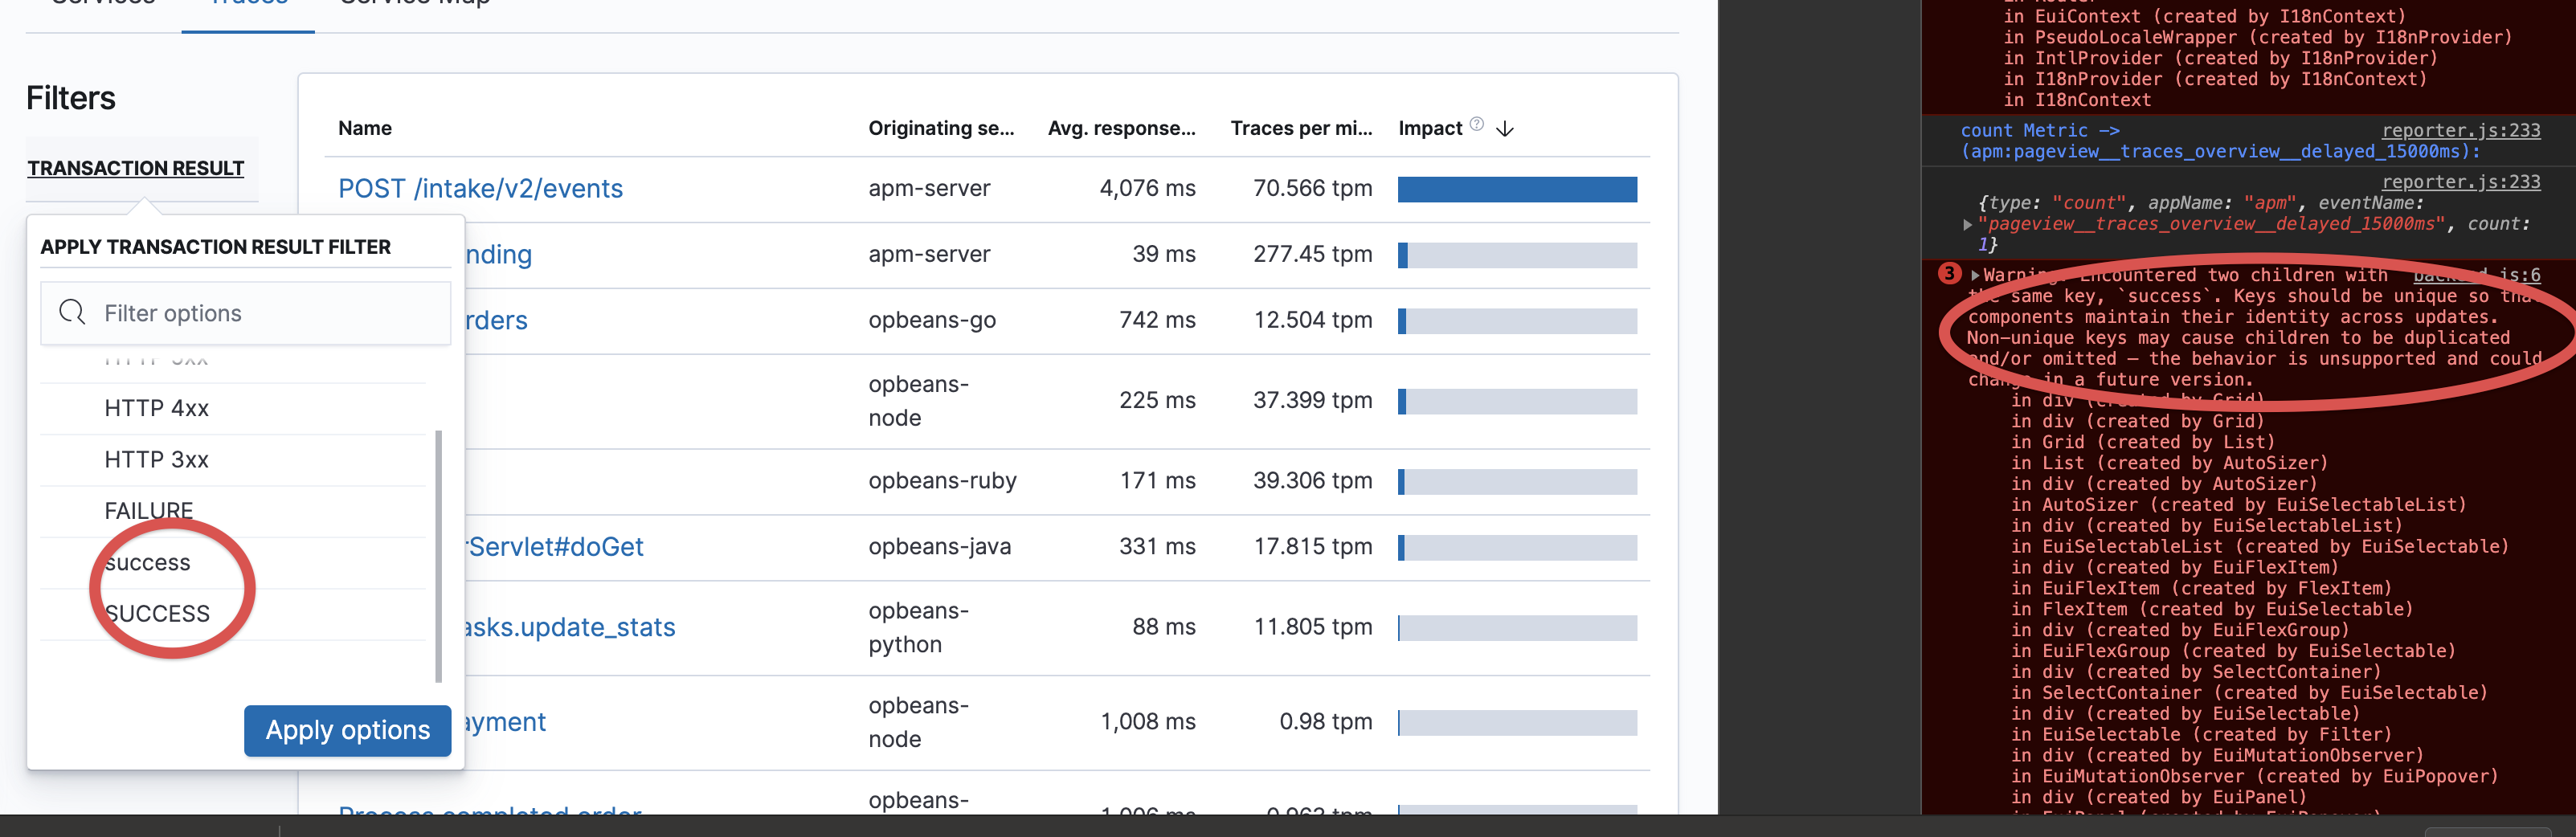
Task: Open the POST /intake/v2/events trace
Action: click(x=481, y=188)
